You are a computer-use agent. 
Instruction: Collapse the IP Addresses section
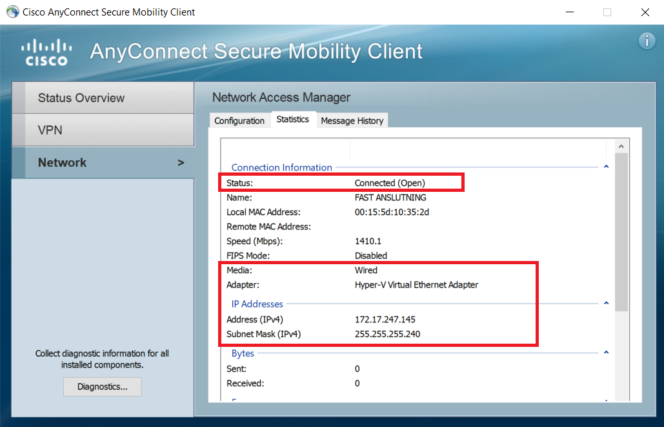(x=605, y=302)
